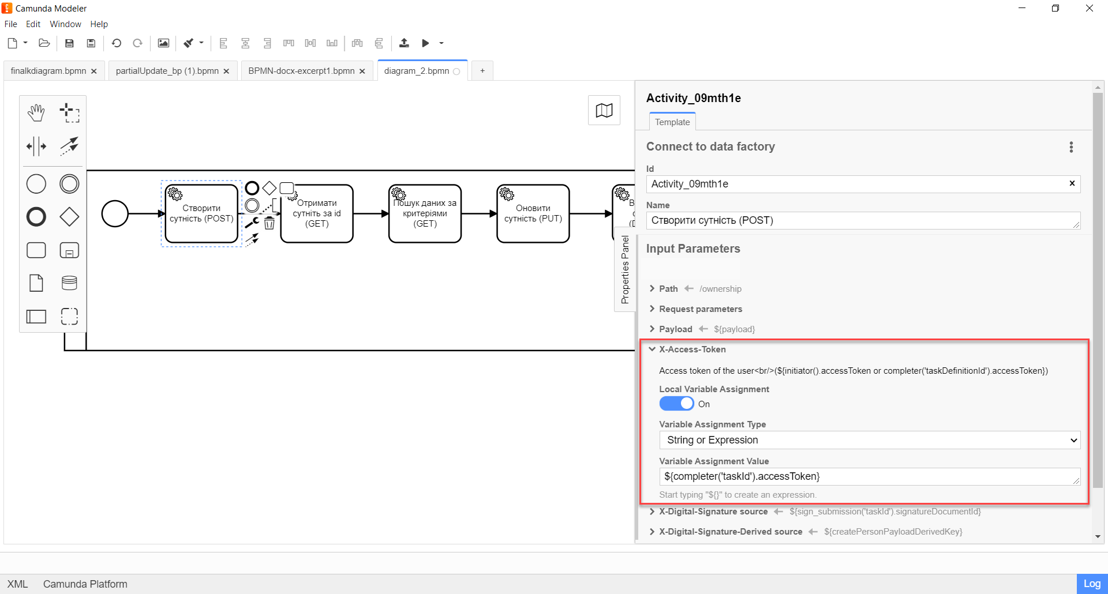Choose the space tool in palette
The height and width of the screenshot is (594, 1108).
[36, 146]
